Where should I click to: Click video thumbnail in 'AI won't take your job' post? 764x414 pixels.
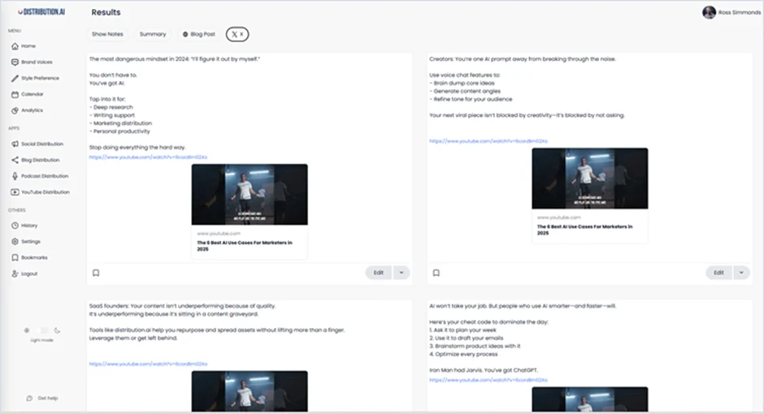click(x=589, y=399)
